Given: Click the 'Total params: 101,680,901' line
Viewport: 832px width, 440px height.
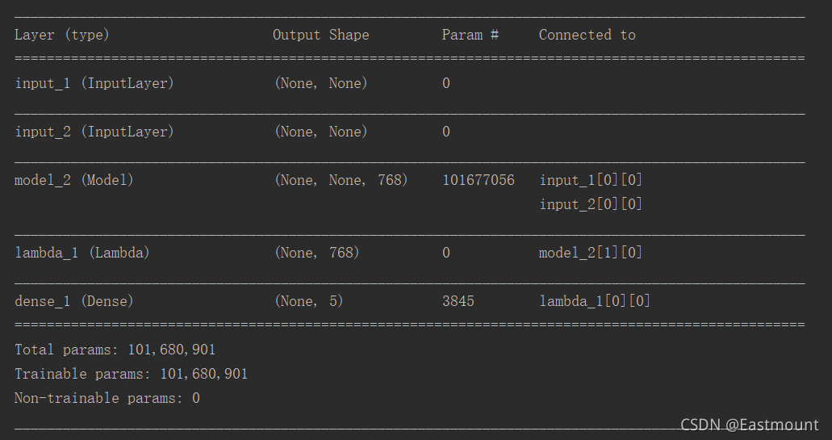Looking at the screenshot, I should click(x=115, y=350).
